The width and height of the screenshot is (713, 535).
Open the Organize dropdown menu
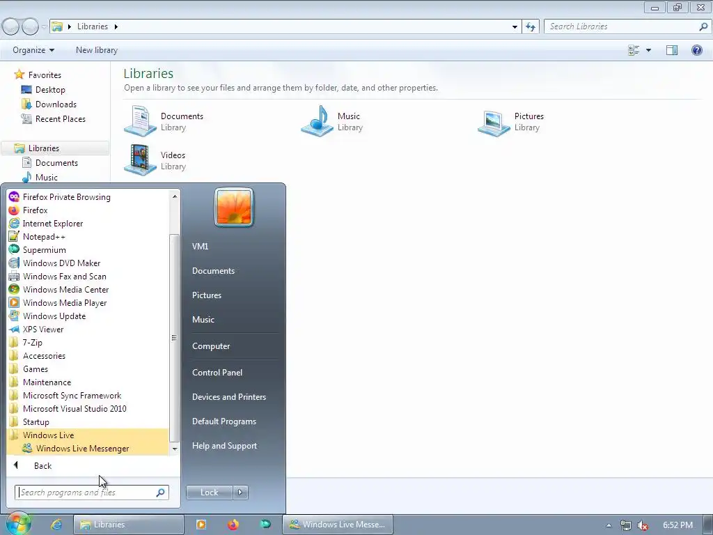[x=33, y=50]
